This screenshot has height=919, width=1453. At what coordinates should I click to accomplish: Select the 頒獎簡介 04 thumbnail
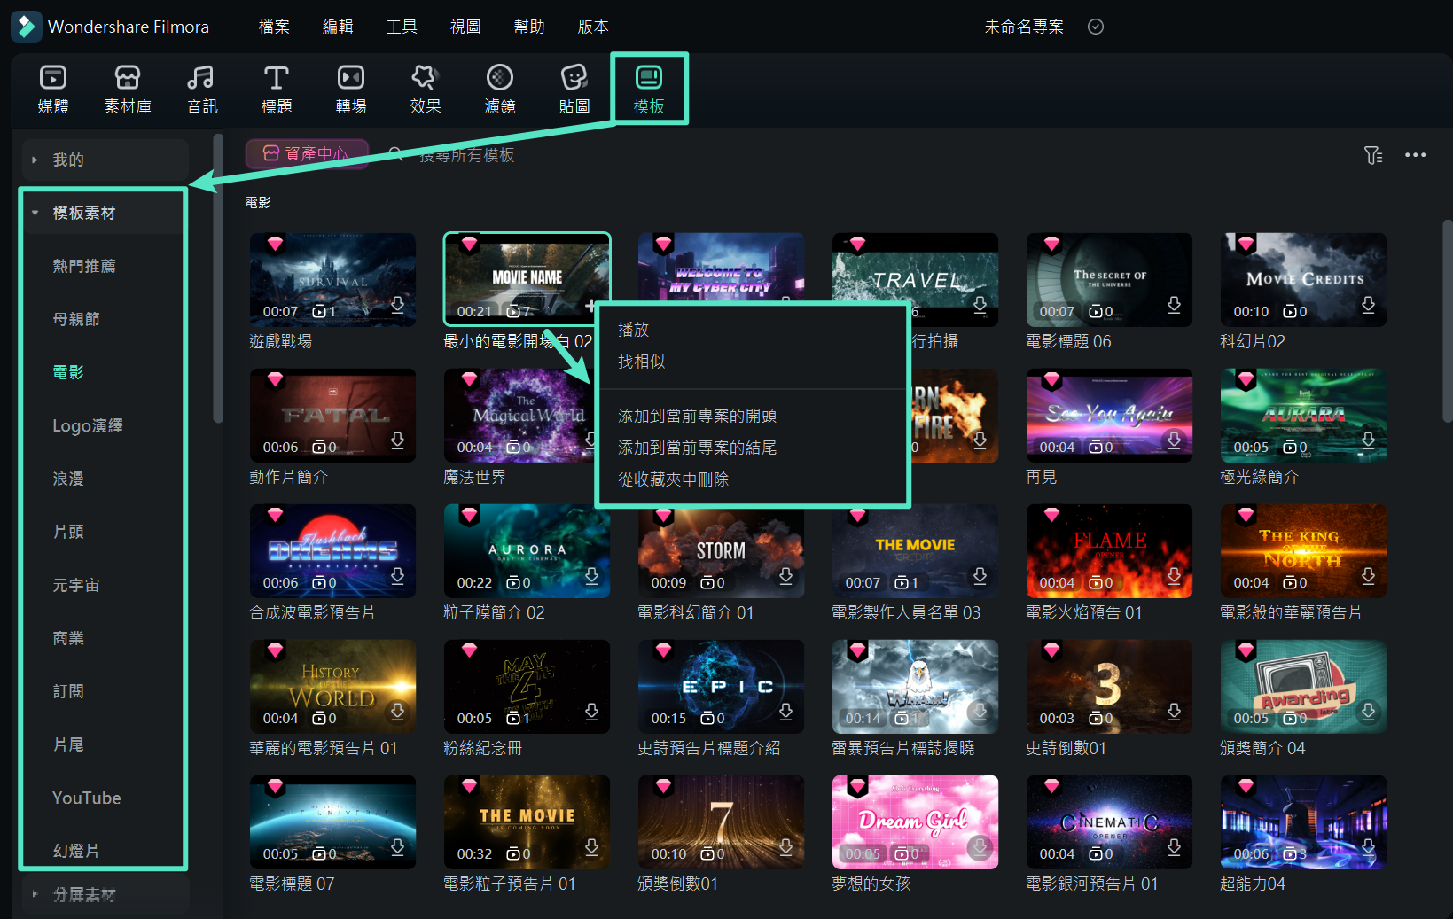[x=1303, y=686]
